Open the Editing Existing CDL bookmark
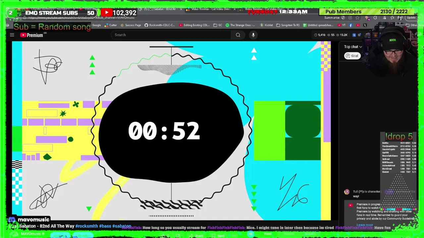The height and width of the screenshot is (238, 424). [x=194, y=25]
